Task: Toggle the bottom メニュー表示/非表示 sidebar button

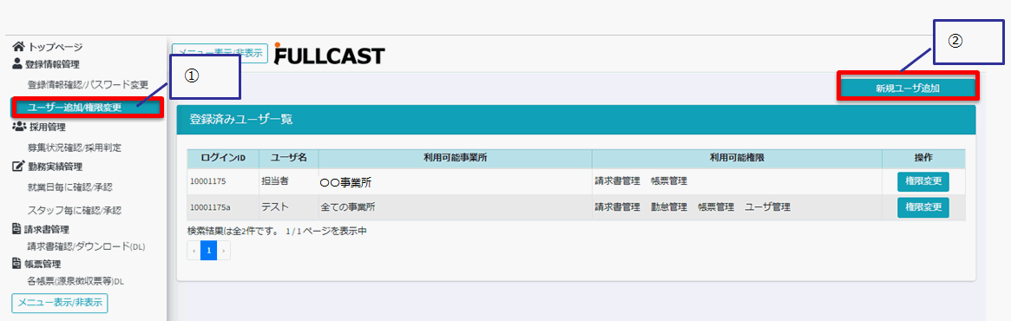Action: 60,303
